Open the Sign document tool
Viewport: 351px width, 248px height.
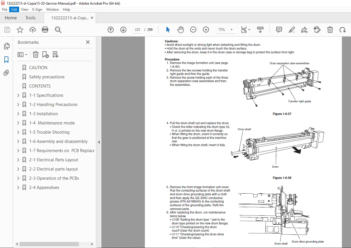(x=304, y=30)
